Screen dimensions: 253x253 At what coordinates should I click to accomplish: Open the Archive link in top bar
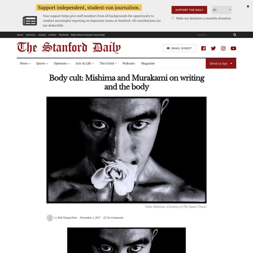(52, 35)
